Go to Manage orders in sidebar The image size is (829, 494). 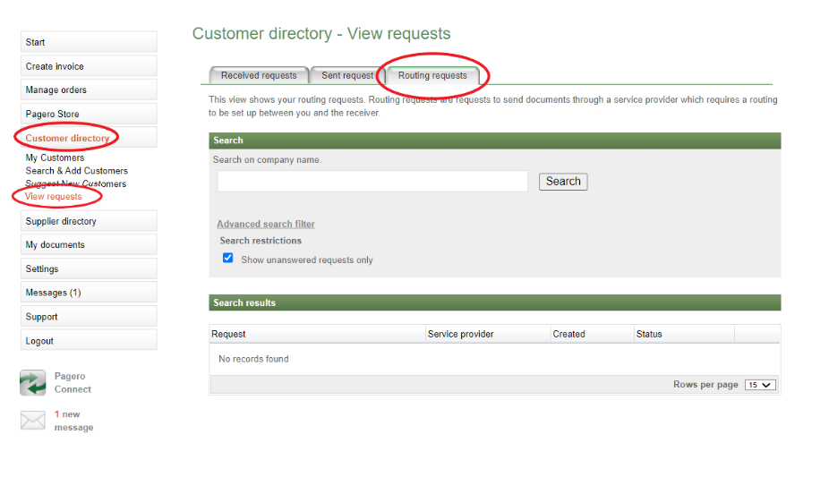click(89, 89)
